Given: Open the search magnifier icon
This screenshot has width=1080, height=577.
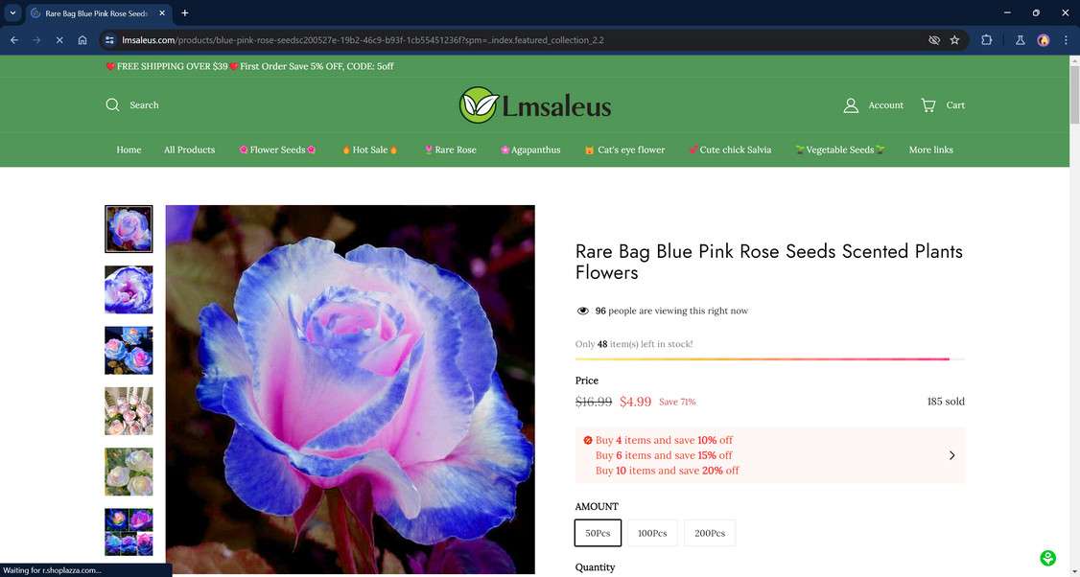Looking at the screenshot, I should click(x=112, y=104).
